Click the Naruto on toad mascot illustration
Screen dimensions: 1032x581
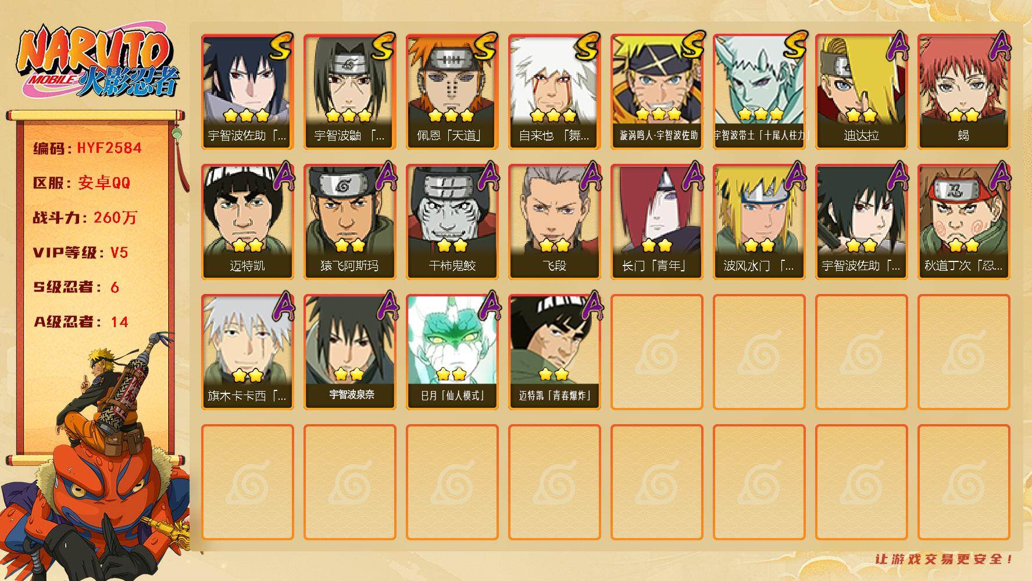coord(96,459)
